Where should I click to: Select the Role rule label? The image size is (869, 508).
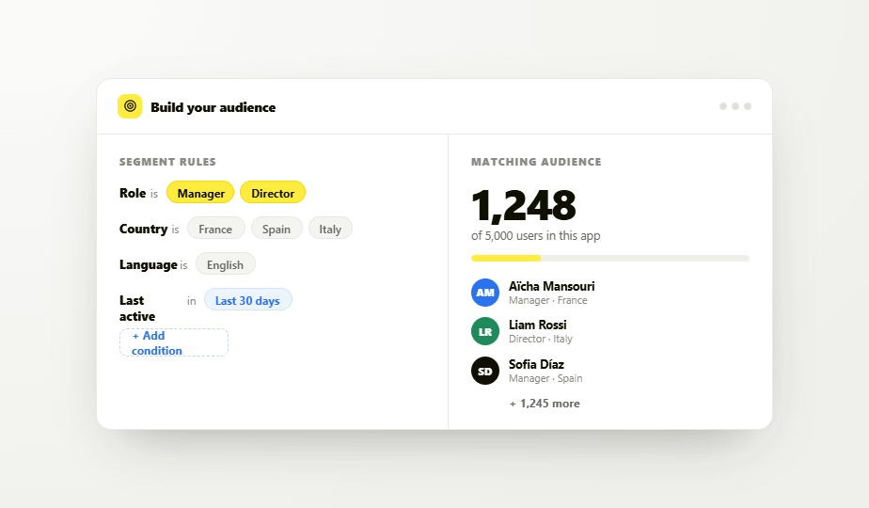[133, 193]
